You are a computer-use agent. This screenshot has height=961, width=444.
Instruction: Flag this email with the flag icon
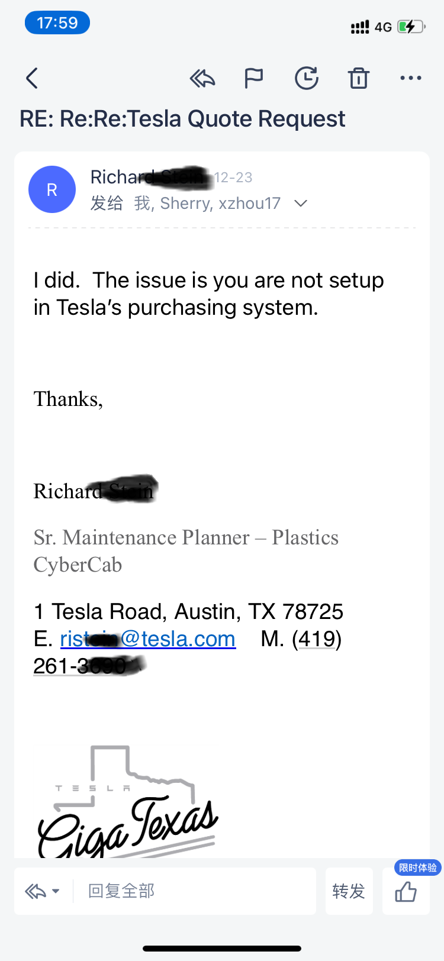point(253,78)
